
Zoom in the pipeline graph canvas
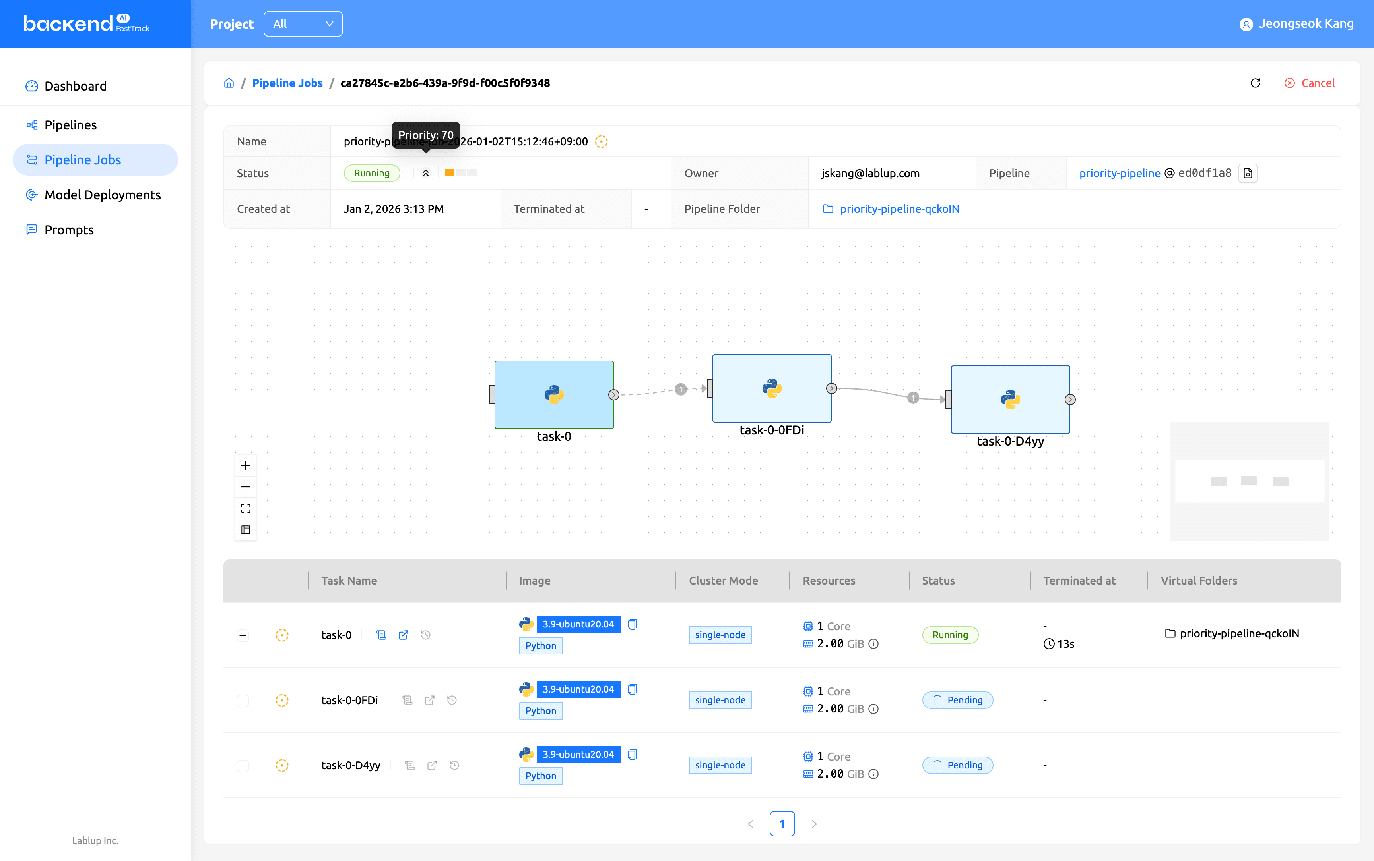click(246, 465)
